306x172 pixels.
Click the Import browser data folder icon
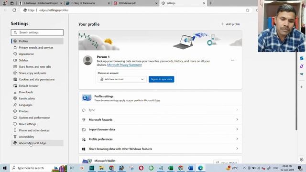[x=84, y=129]
